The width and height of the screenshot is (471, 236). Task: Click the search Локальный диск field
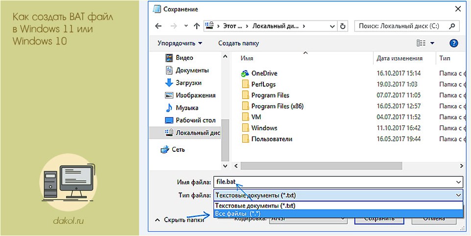pyautogui.click(x=407, y=26)
